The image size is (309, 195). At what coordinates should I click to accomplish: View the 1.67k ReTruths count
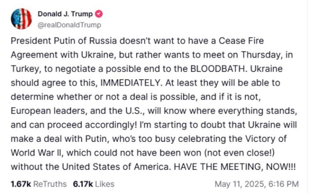(x=21, y=184)
